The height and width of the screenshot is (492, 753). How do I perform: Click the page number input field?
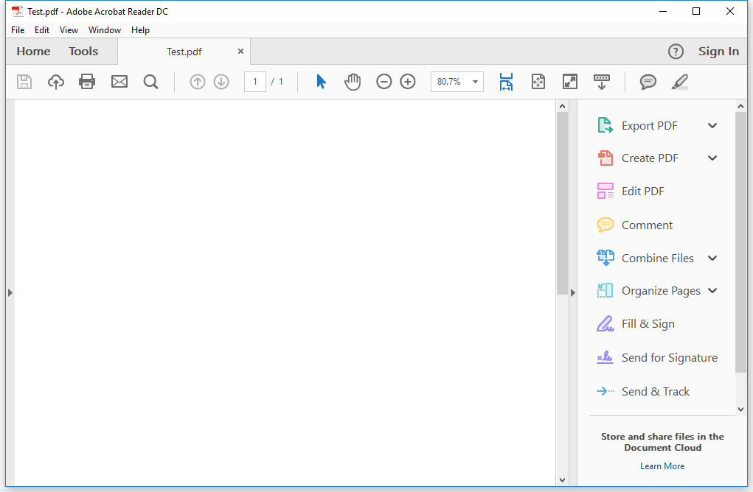pyautogui.click(x=254, y=82)
